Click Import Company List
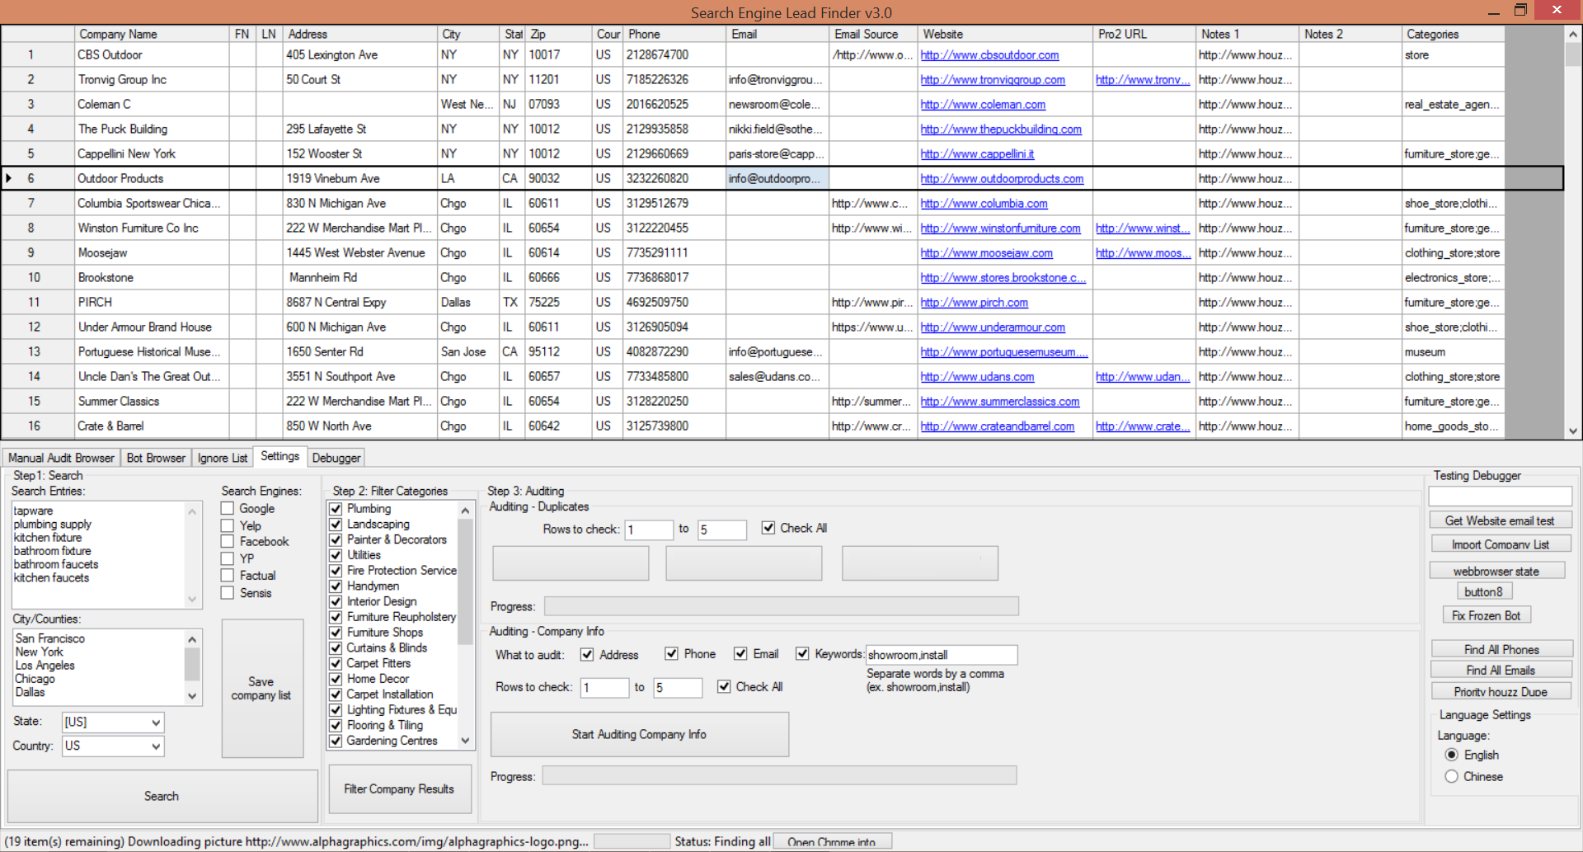This screenshot has height=852, width=1583. (1500, 544)
